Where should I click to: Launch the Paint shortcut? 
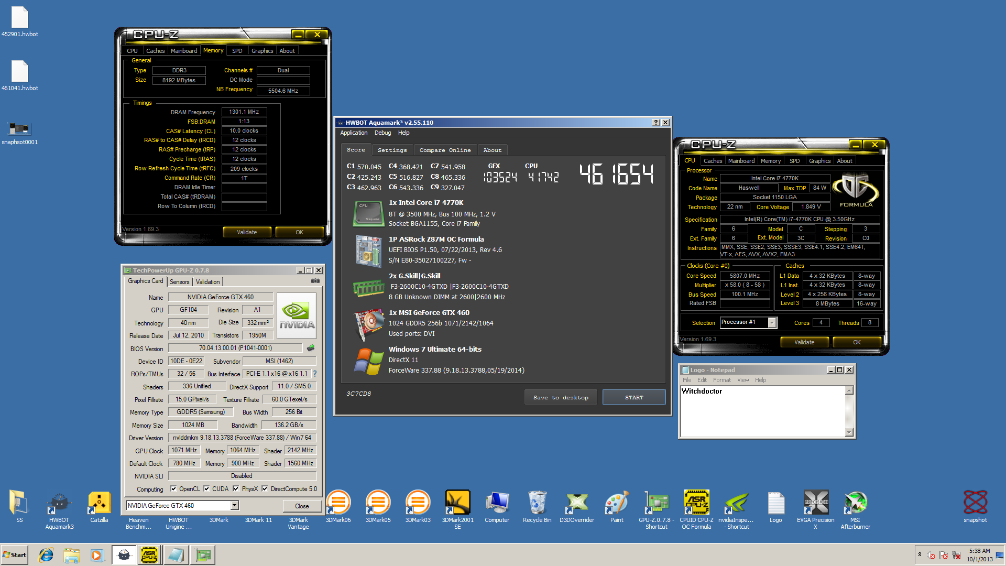617,506
